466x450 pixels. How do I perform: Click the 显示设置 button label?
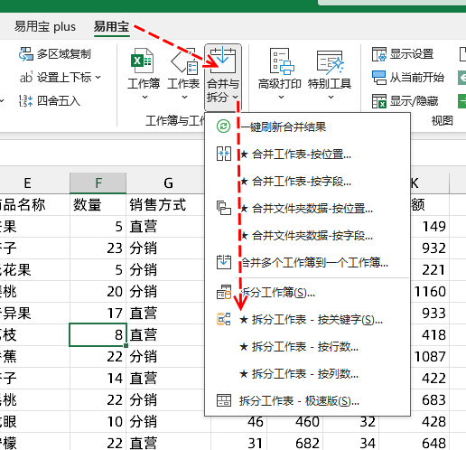412,54
